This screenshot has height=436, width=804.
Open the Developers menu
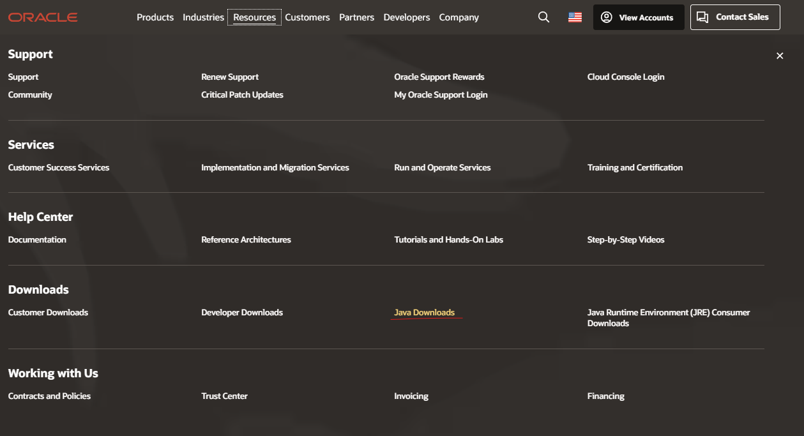point(407,17)
